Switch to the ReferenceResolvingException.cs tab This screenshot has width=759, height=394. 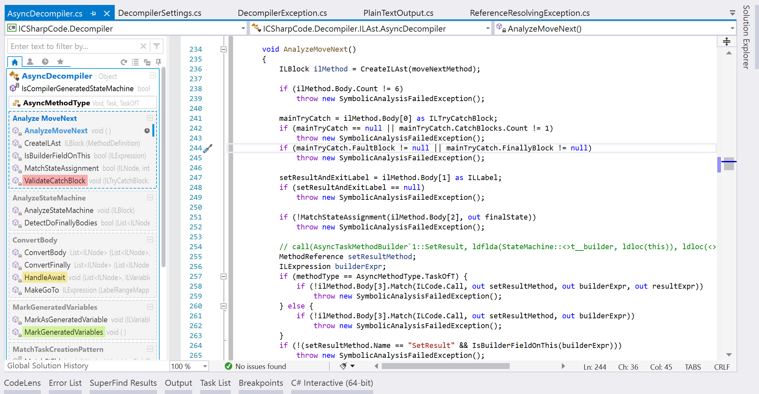coord(530,13)
